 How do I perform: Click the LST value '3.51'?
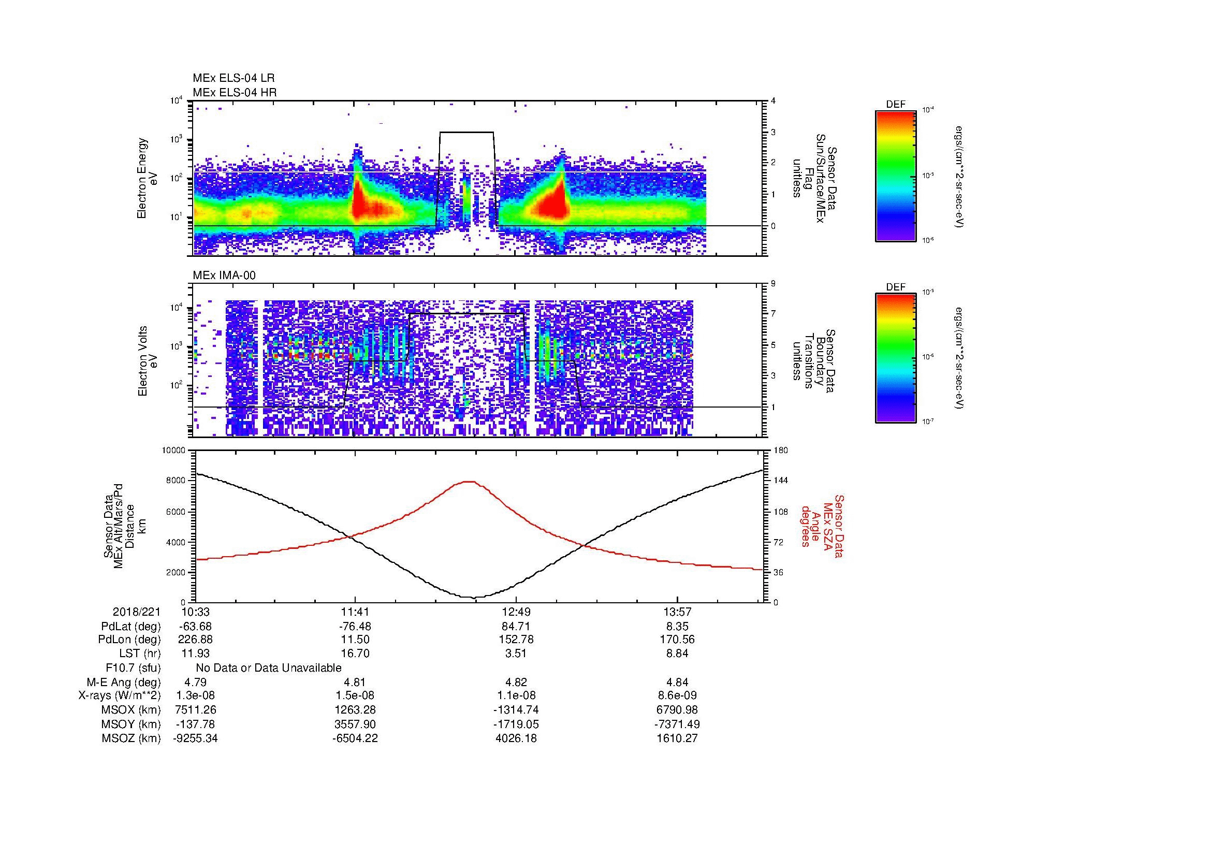516,654
